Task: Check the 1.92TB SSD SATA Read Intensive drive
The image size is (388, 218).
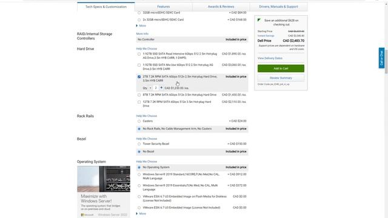Action: point(139,54)
